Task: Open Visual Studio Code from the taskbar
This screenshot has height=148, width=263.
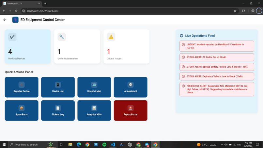Action: click(113, 144)
